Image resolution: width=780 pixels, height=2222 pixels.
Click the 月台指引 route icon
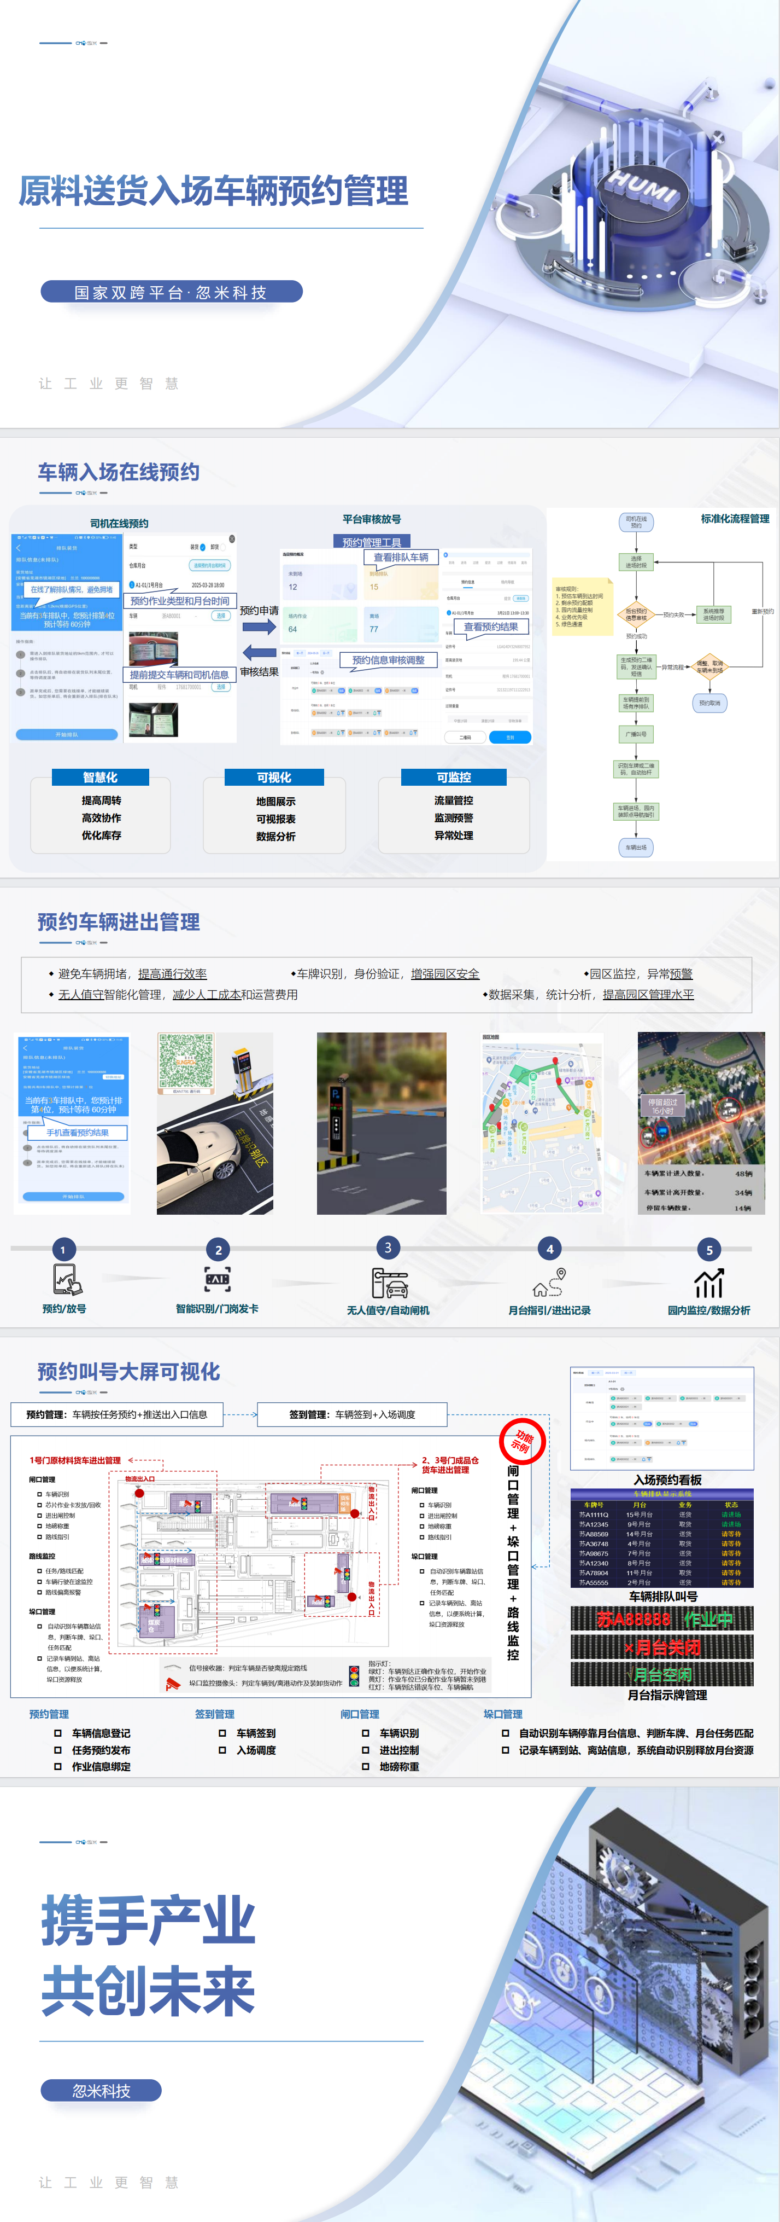[549, 1282]
